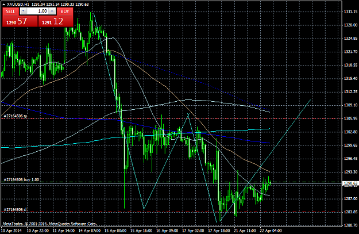Click the 10 Apr 2014 date label
The width and height of the screenshot is (359, 234).
tap(11, 231)
